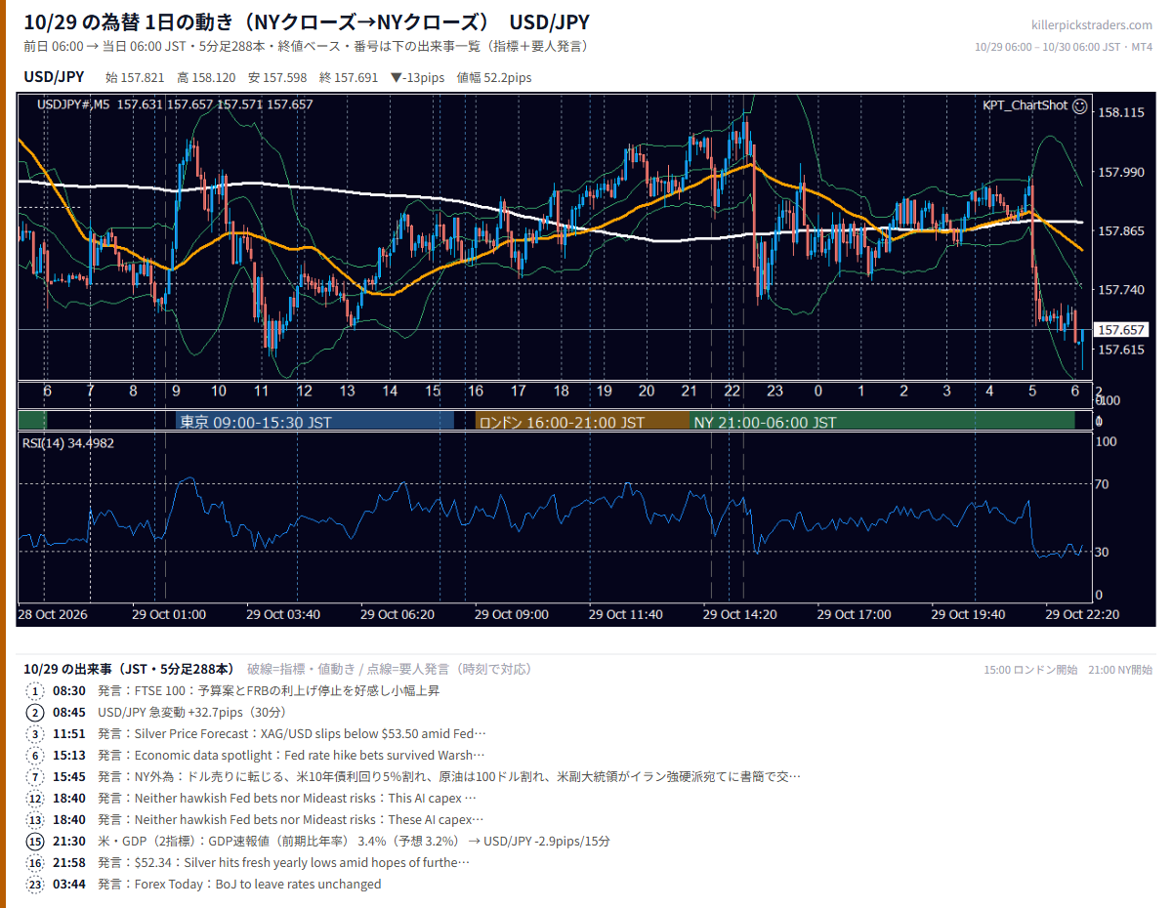The height and width of the screenshot is (908, 1172).
Task: Click the 15:00 ロンドン開始 note
Action: click(x=1030, y=670)
